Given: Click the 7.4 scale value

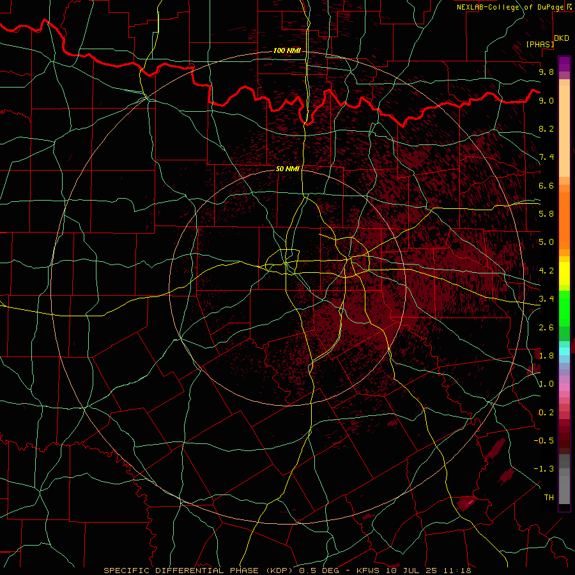Looking at the screenshot, I should (546, 157).
